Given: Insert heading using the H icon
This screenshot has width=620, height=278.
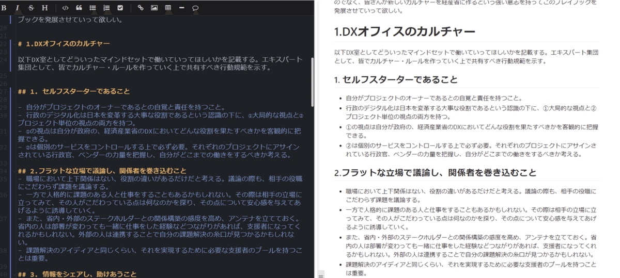Looking at the screenshot, I should click(44, 8).
